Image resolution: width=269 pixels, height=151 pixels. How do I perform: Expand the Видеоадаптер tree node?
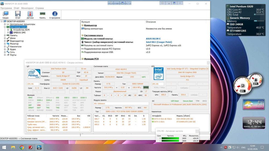coord(5,41)
